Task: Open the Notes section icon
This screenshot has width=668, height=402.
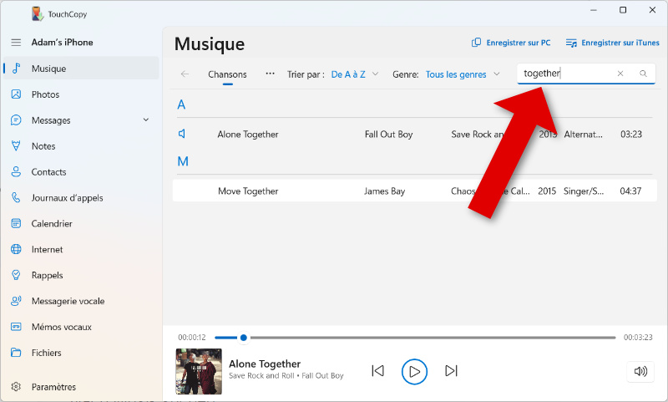Action: point(16,146)
